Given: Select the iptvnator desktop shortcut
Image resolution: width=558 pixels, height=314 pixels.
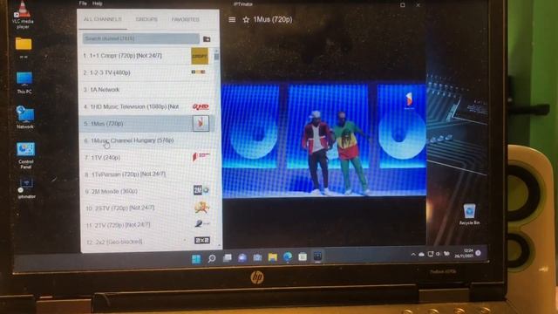Looking at the screenshot, I should [26, 188].
